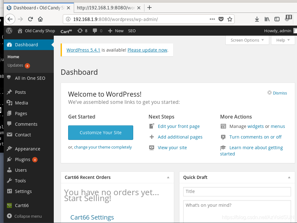
Task: Open the Howdy, admin account menu
Action: tap(280, 31)
